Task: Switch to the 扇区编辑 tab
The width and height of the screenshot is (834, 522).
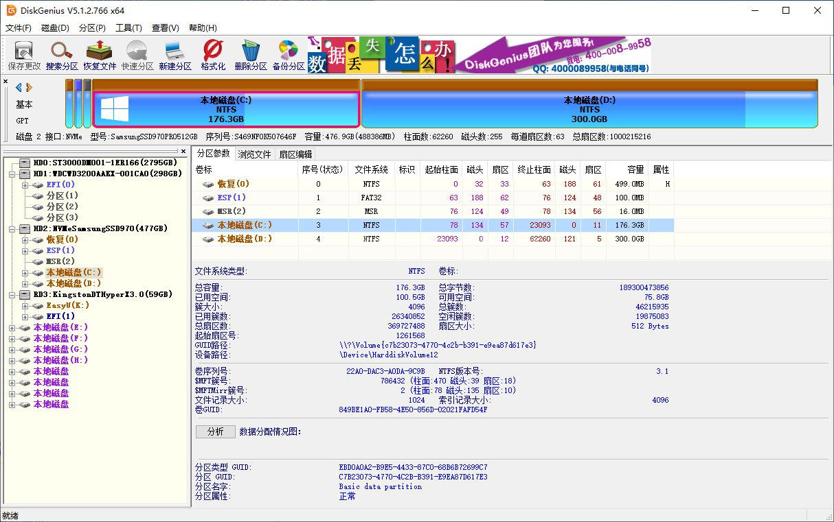Action: (x=295, y=154)
